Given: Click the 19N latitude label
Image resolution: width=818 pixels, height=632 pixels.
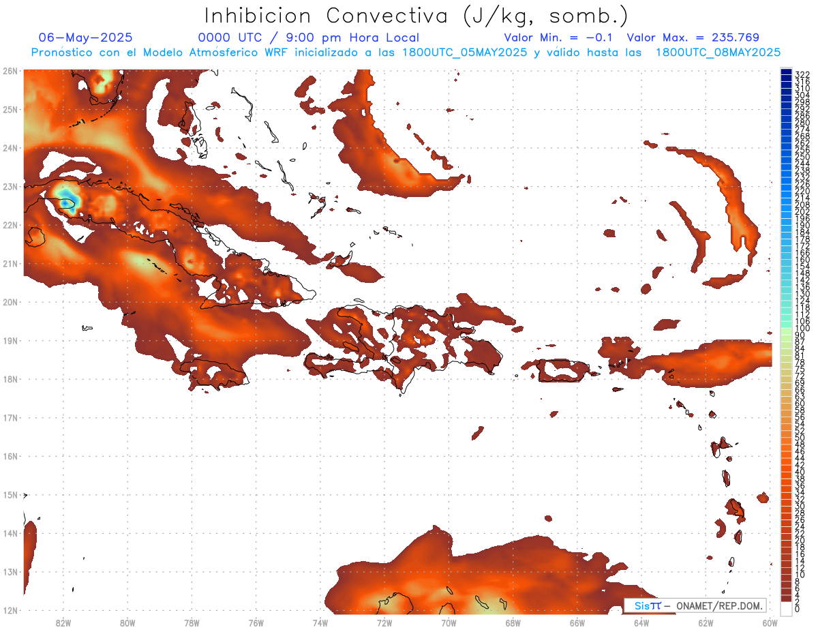Looking at the screenshot, I should coord(10,340).
